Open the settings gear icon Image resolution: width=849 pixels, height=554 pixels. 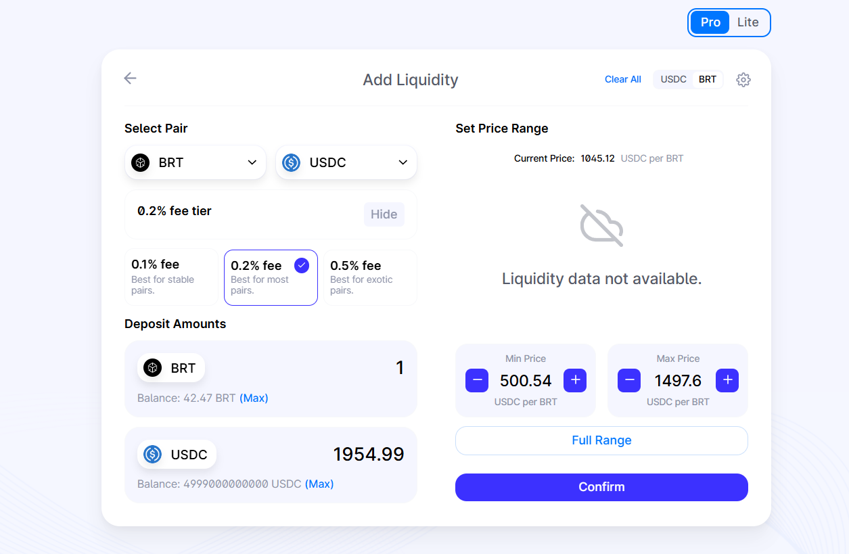click(743, 80)
